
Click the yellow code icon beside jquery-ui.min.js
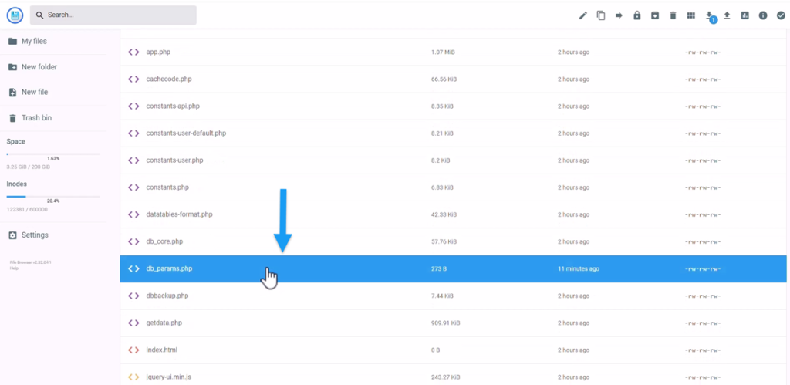133,377
